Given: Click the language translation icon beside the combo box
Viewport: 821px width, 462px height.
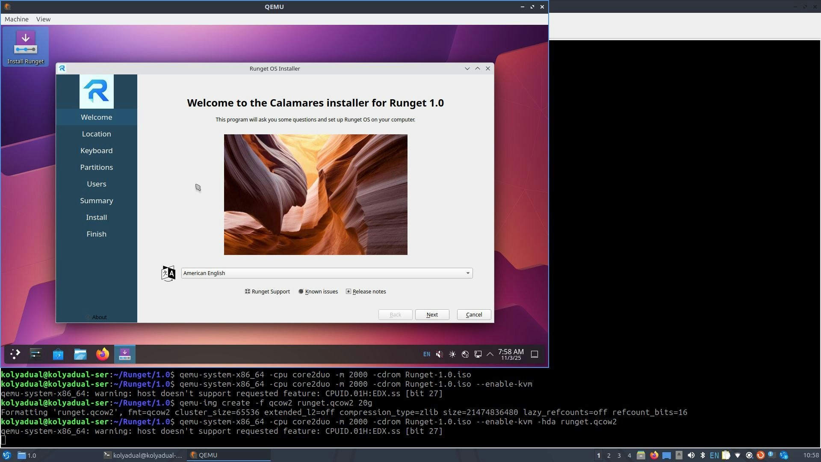Looking at the screenshot, I should click(168, 273).
